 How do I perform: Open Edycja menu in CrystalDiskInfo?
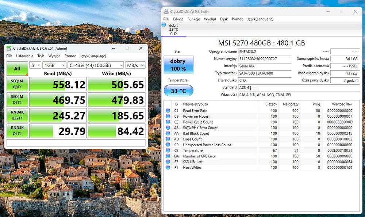[x=178, y=19]
